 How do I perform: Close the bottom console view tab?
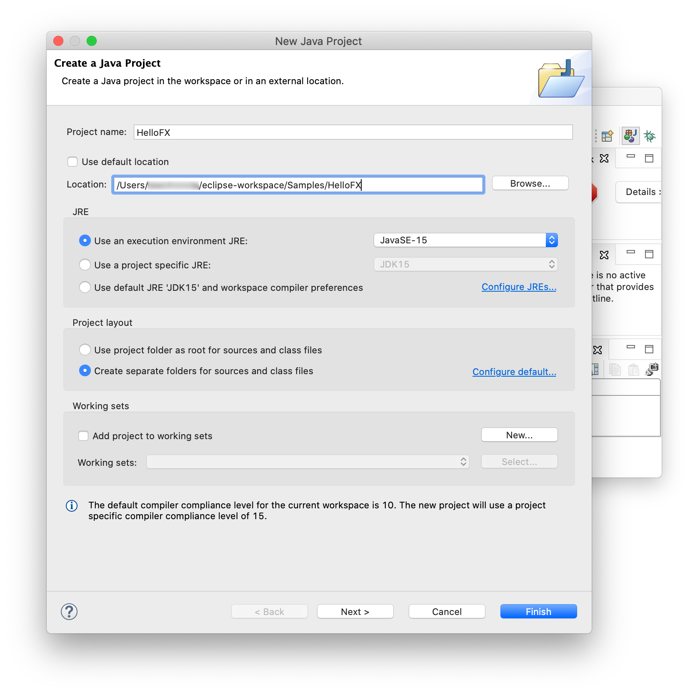597,350
